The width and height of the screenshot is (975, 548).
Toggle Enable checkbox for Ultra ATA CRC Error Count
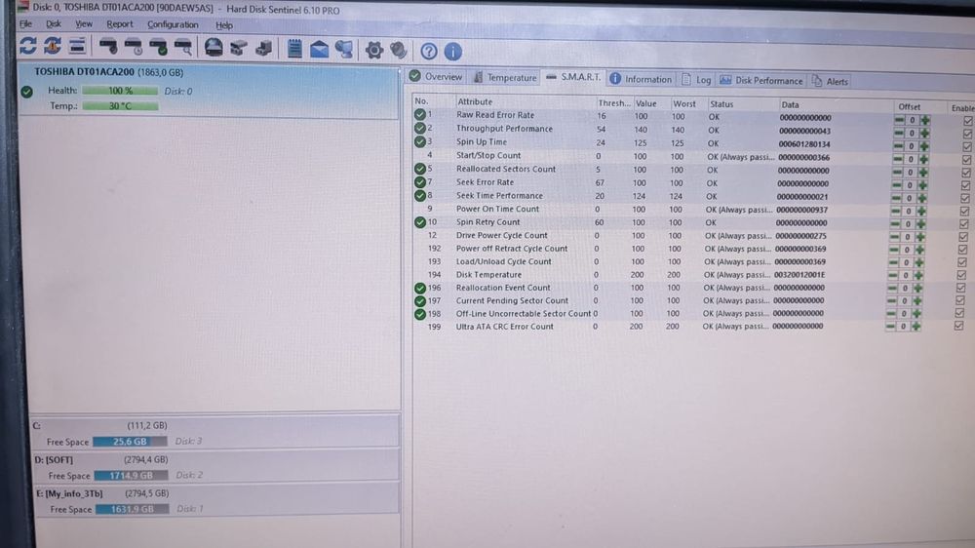coord(958,326)
